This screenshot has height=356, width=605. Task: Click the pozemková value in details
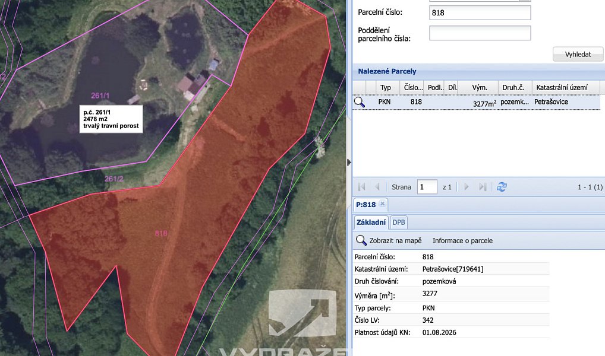[x=439, y=281]
